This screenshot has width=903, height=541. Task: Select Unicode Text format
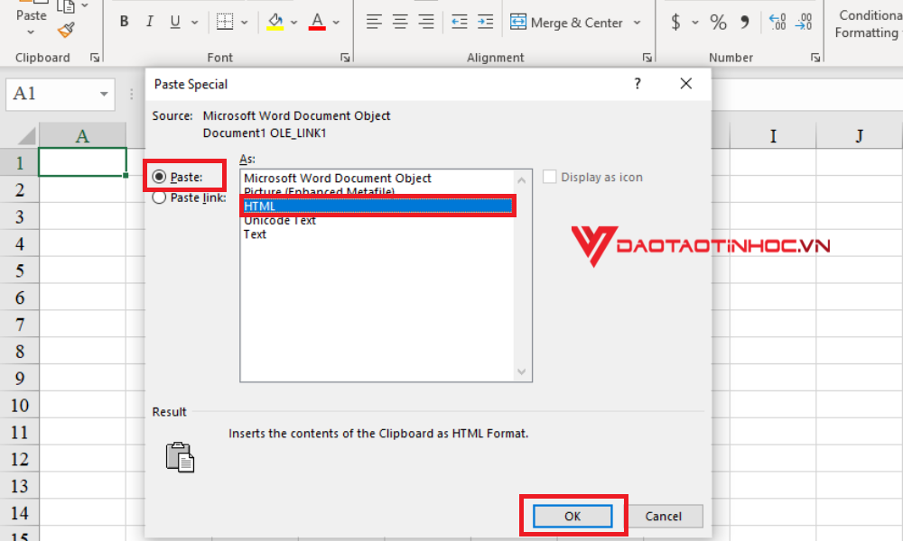[x=280, y=221]
